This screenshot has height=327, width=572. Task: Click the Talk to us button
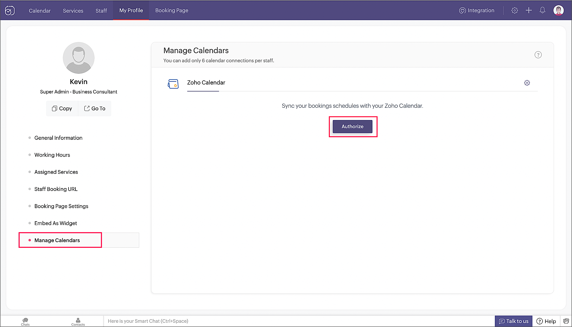[513, 321]
